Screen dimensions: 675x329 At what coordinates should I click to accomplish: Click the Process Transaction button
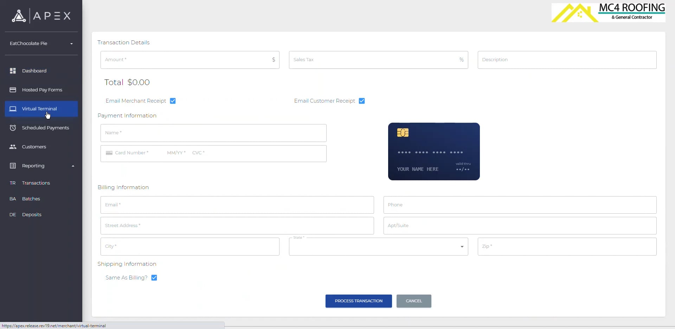(358, 301)
